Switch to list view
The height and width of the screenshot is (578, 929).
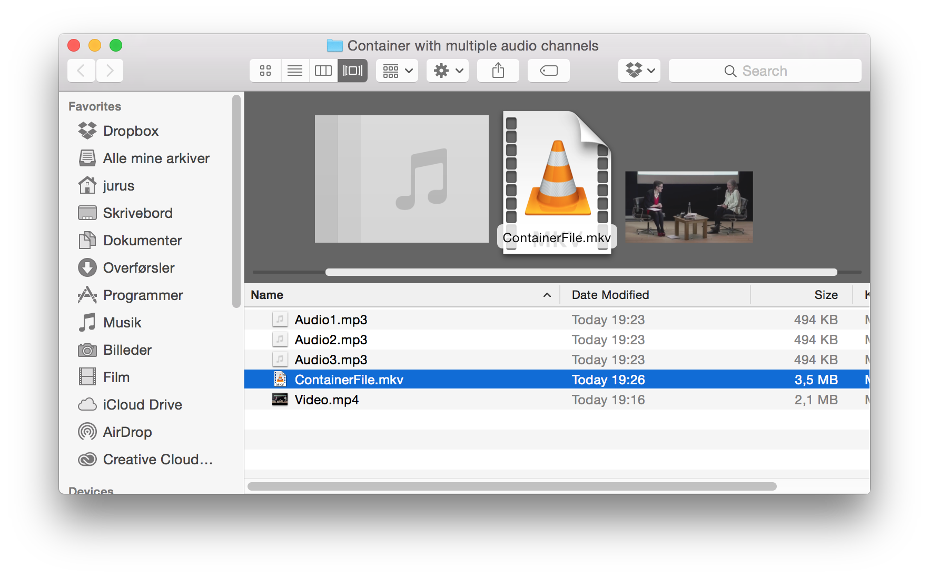[295, 71]
